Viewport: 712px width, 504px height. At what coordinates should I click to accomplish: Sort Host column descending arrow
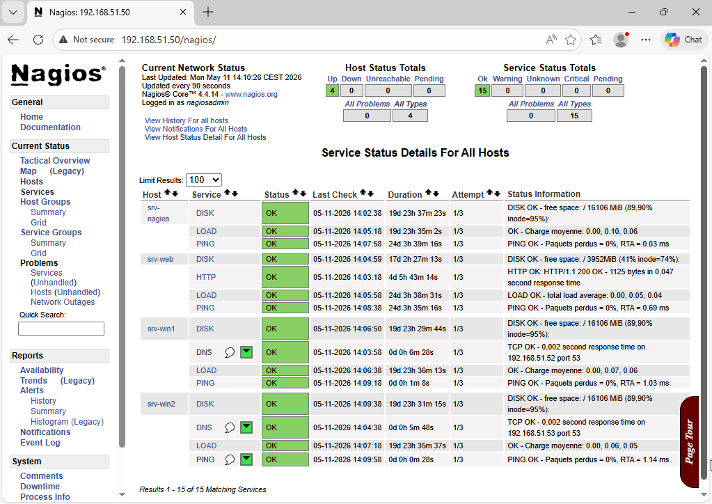[175, 194]
